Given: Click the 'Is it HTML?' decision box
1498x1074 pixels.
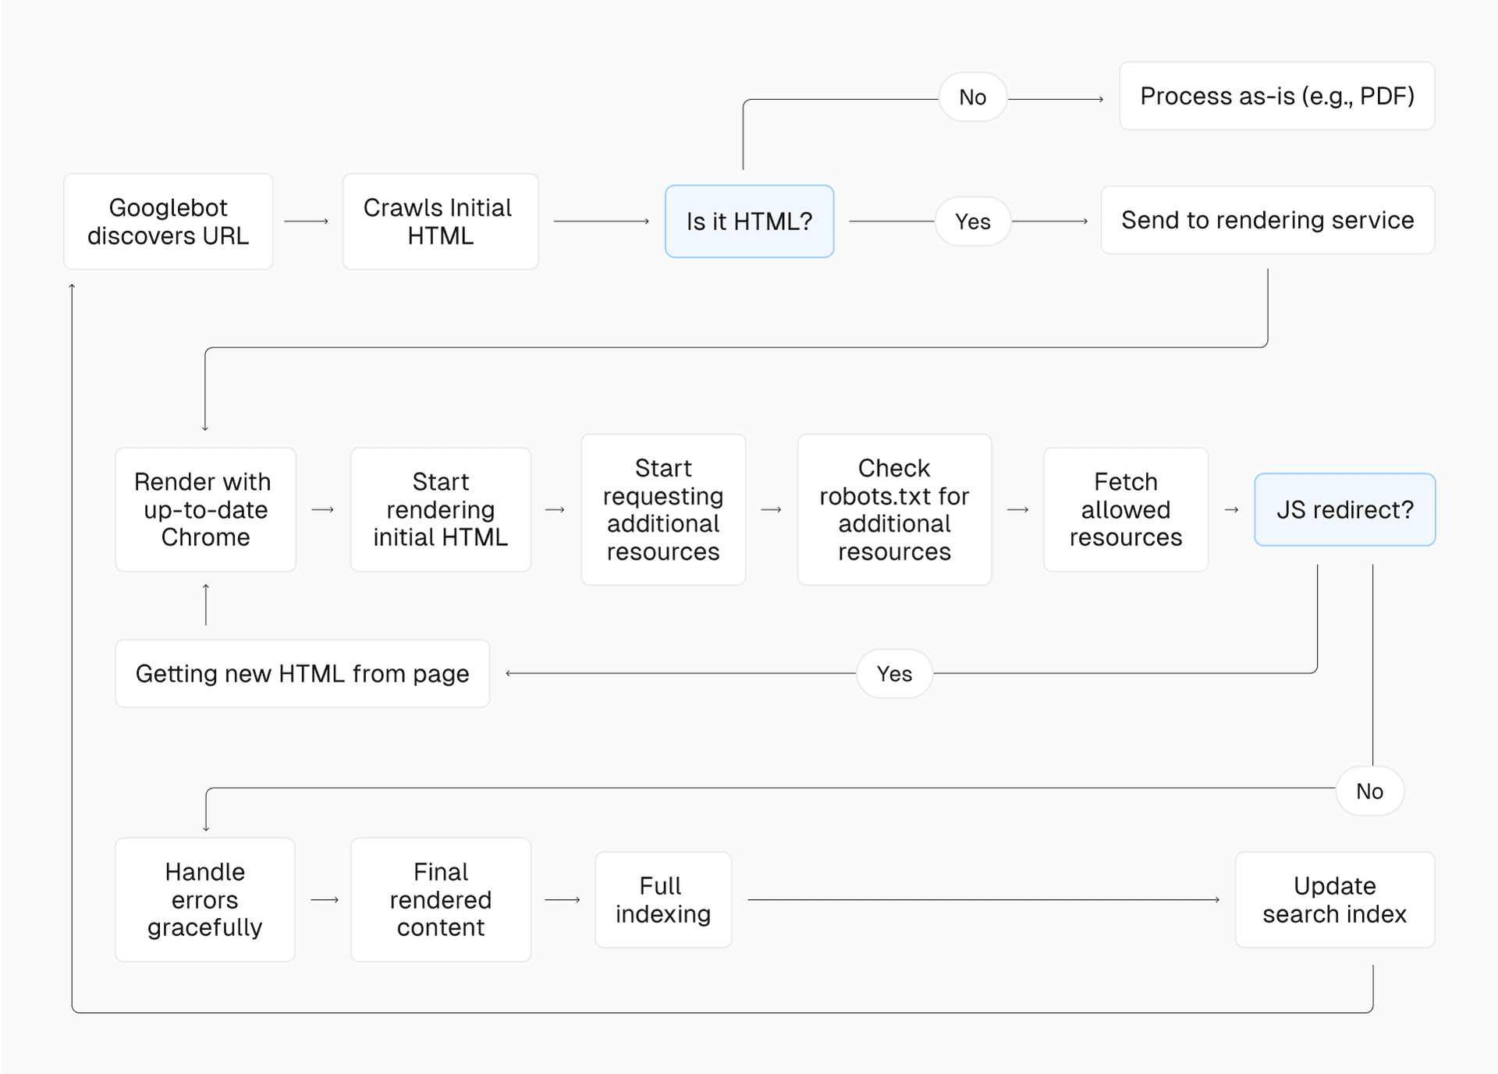Looking at the screenshot, I should [x=749, y=222].
